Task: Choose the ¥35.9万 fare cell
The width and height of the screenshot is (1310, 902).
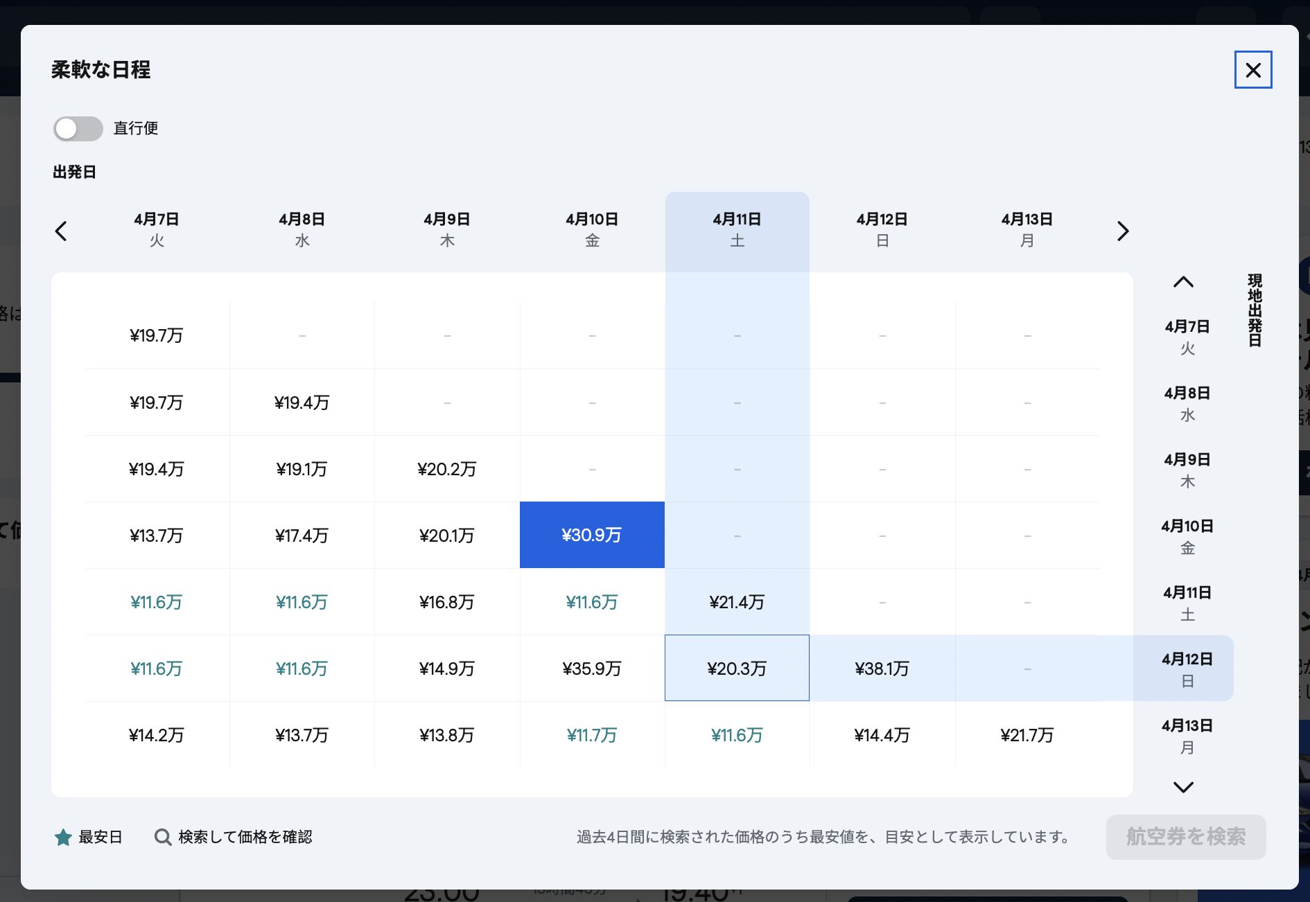Action: [592, 668]
